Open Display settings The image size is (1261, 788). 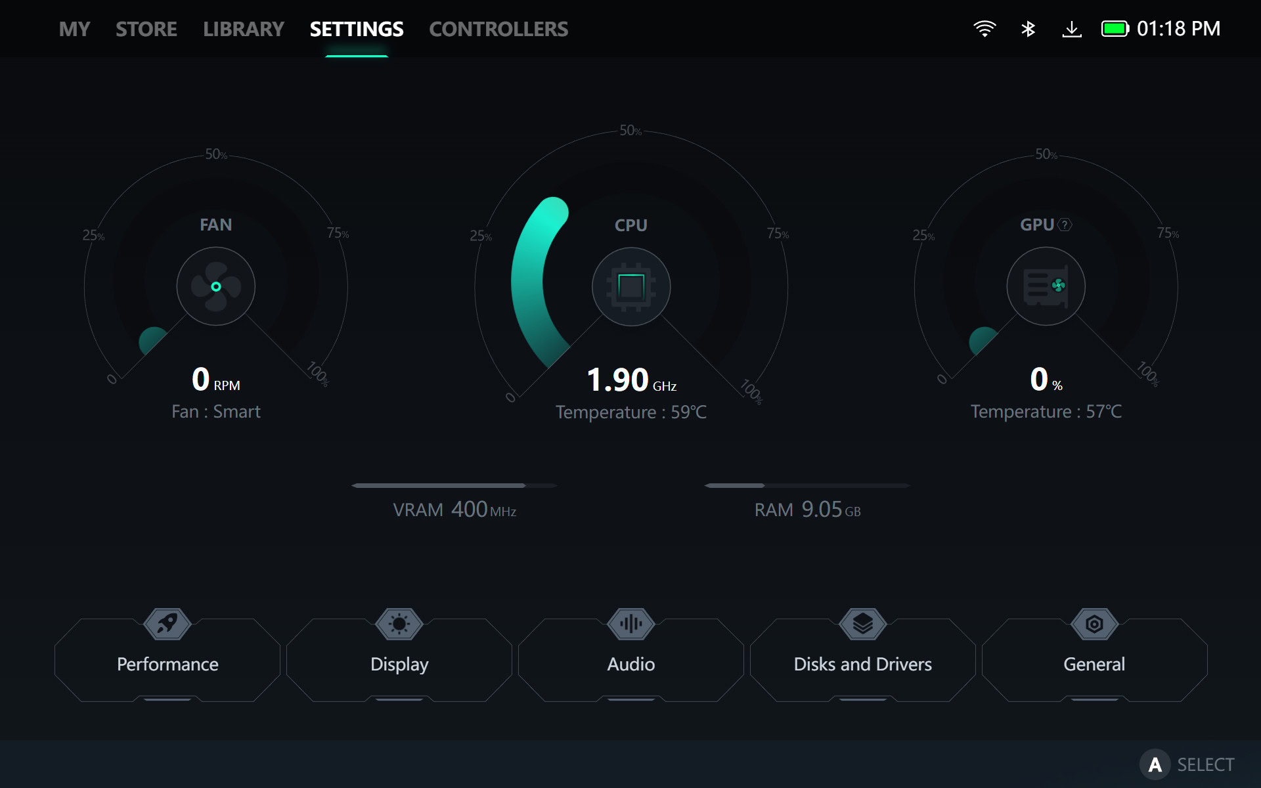pyautogui.click(x=399, y=664)
